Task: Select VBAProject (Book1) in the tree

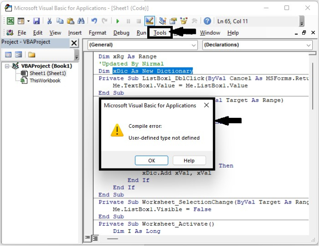Action: point(47,66)
